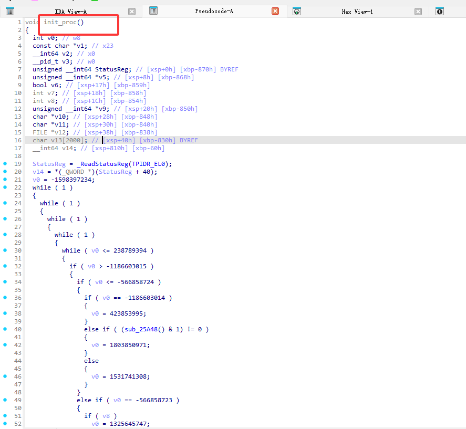The height and width of the screenshot is (429, 466).
Task: Close the Pseudocode-A tab
Action: [275, 11]
